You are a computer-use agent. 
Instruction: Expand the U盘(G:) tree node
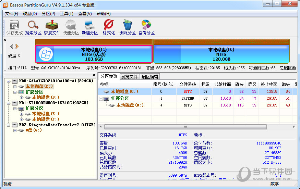click(15, 130)
